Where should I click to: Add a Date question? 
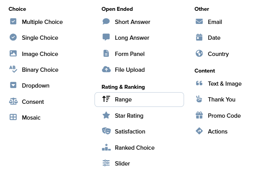pos(214,38)
